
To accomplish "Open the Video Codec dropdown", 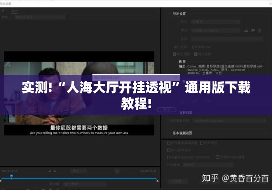I will coord(229,121).
